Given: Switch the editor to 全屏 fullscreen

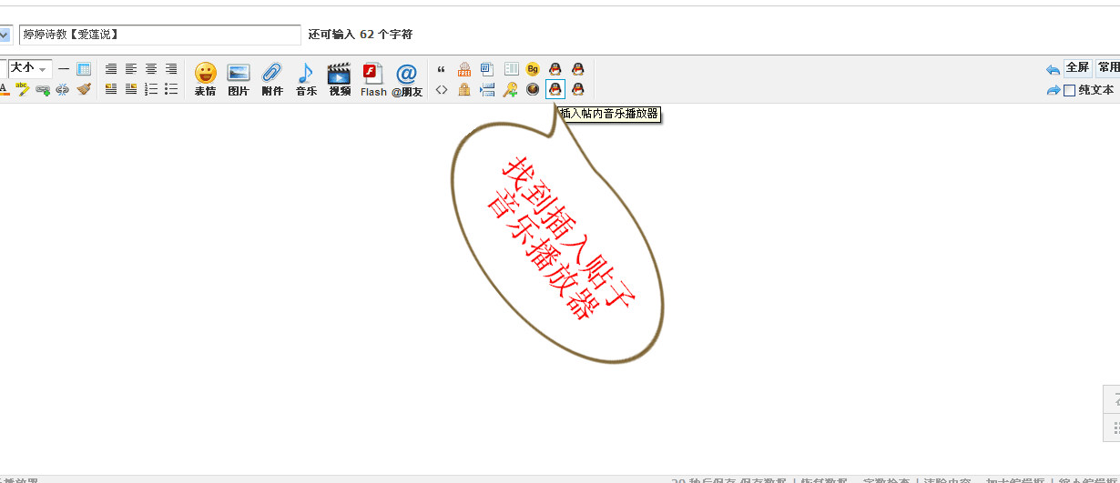Looking at the screenshot, I should pyautogui.click(x=1078, y=68).
